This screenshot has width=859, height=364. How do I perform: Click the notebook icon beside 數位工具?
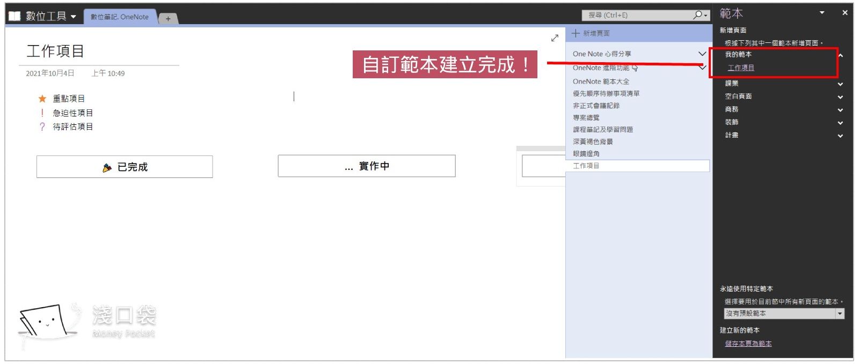point(14,16)
